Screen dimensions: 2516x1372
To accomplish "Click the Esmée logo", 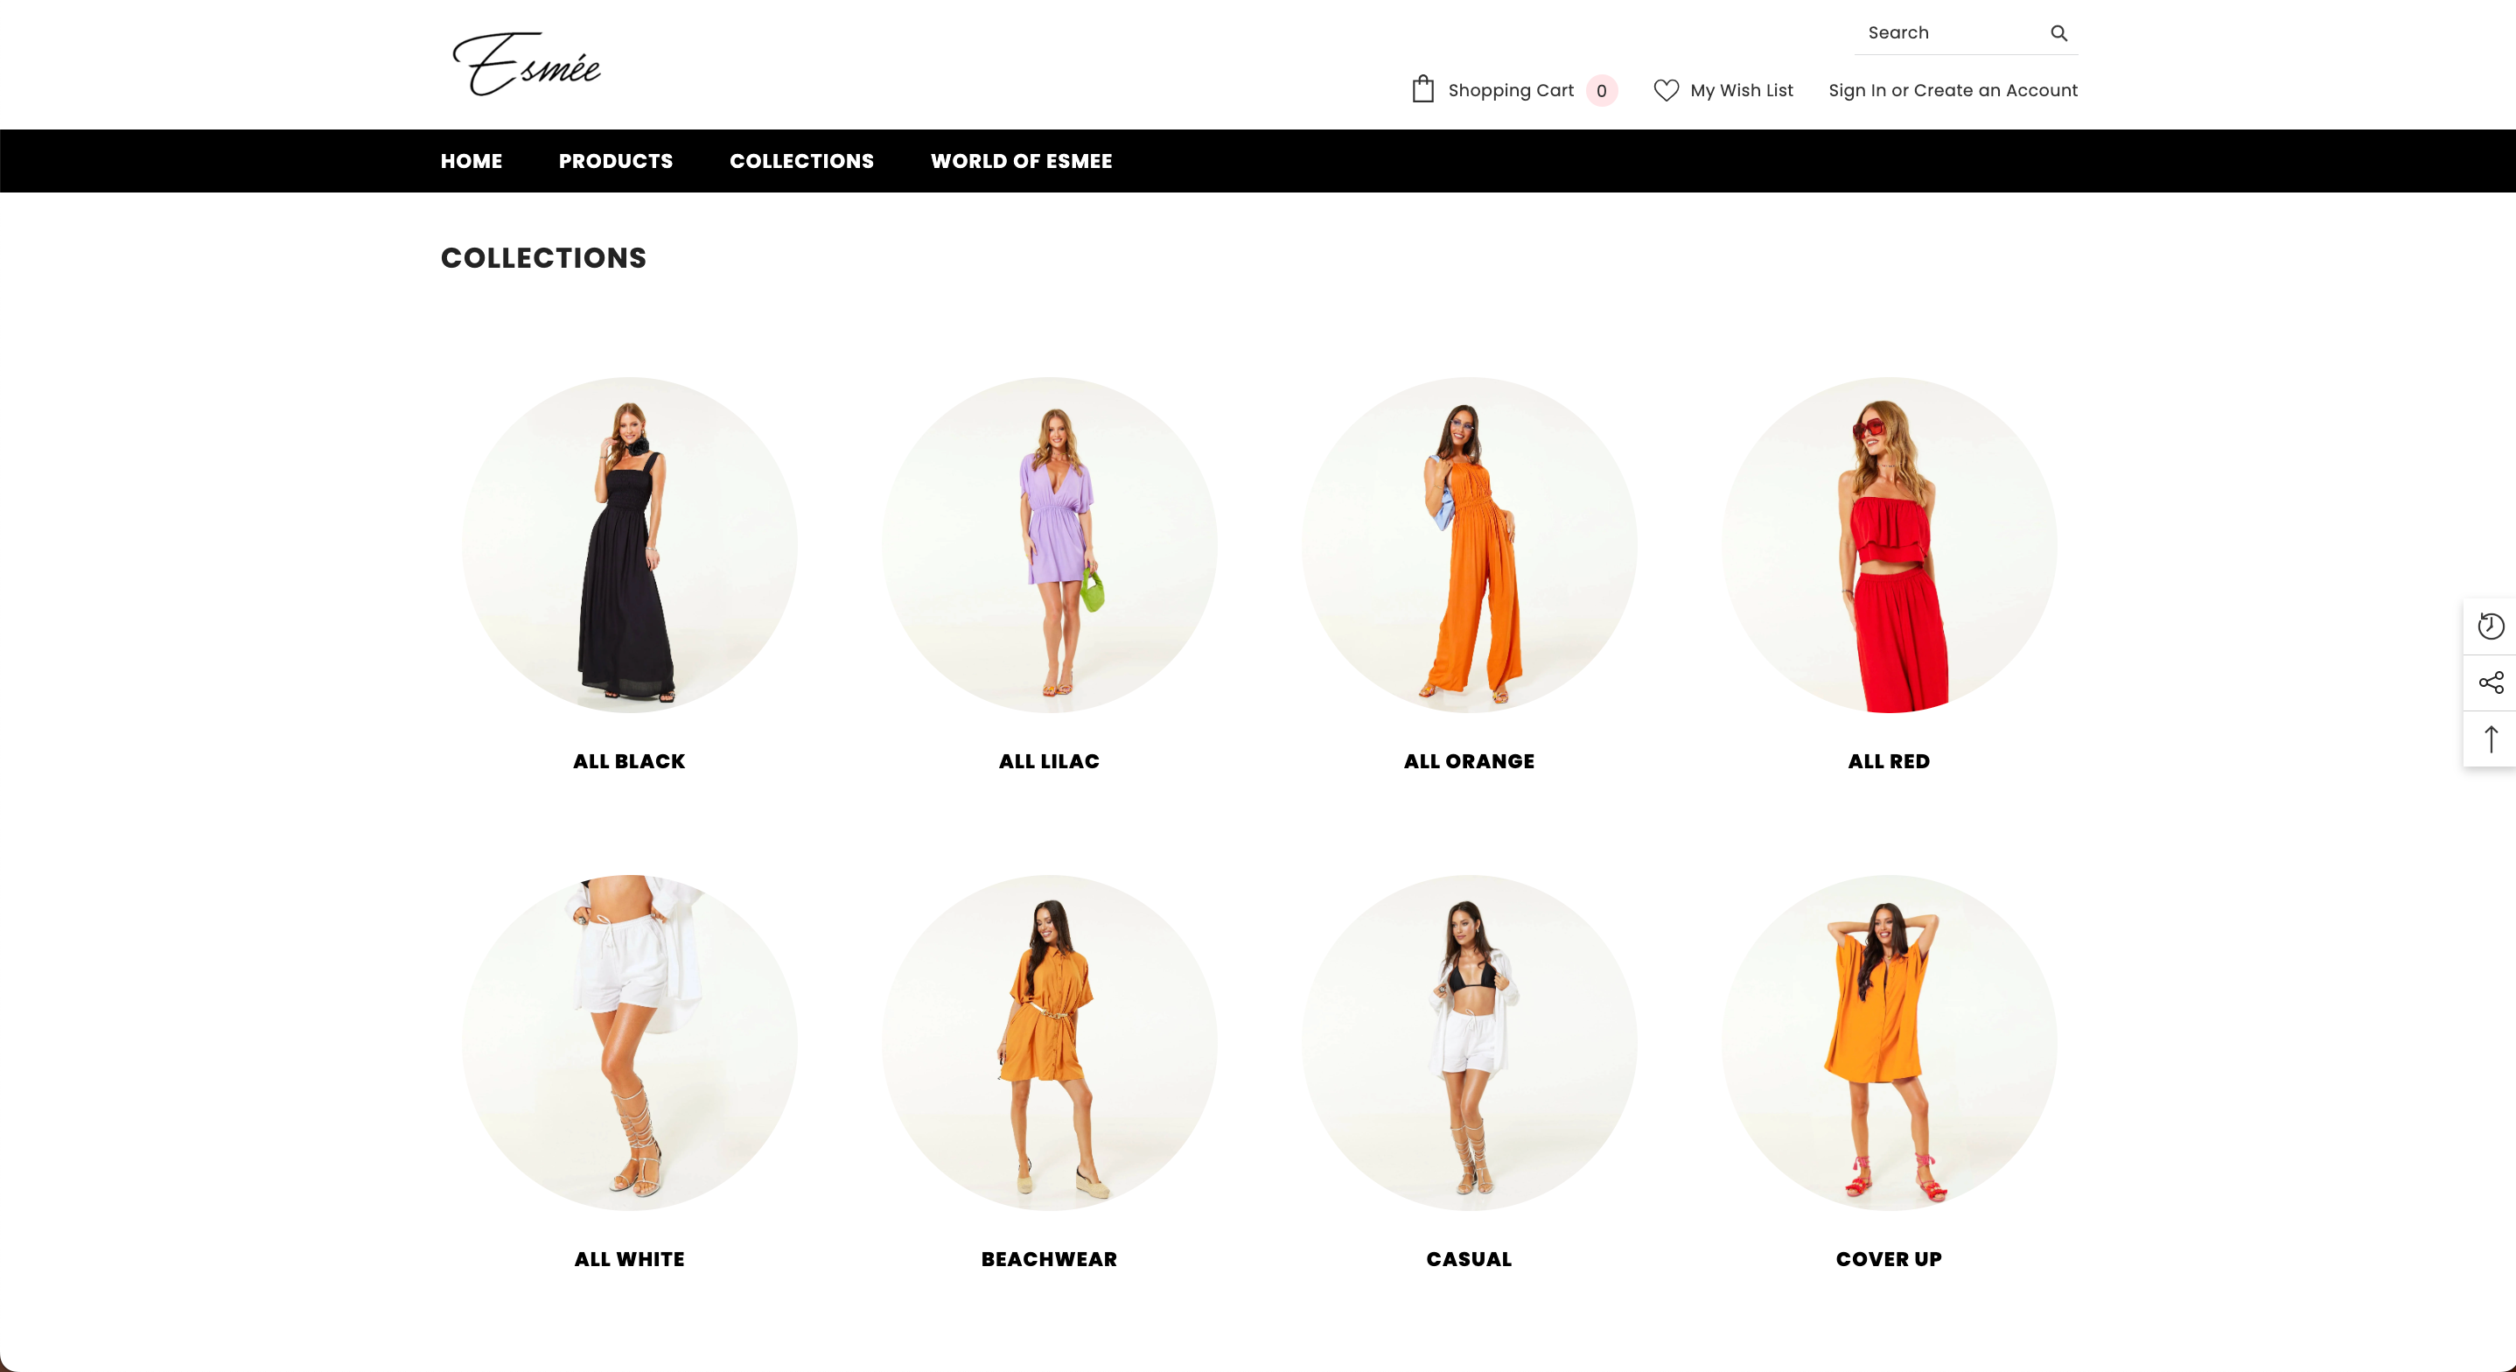I will (x=527, y=64).
